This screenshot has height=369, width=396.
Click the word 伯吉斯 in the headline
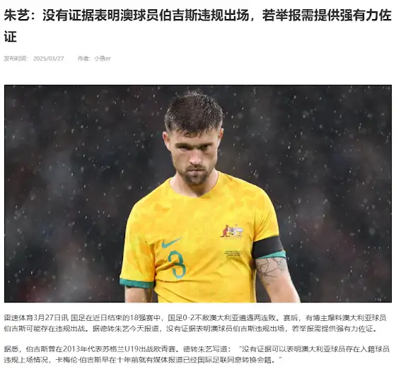click(x=180, y=16)
